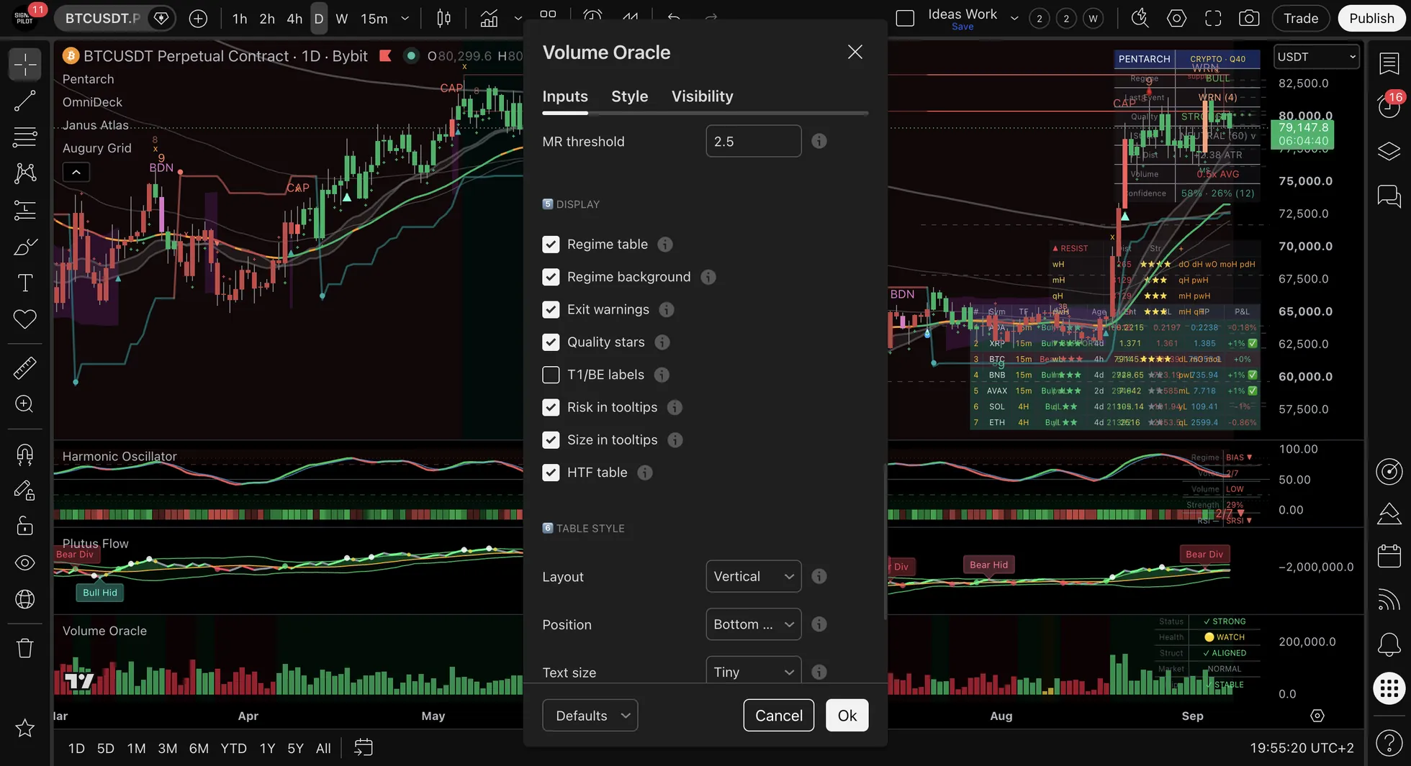This screenshot has width=1411, height=766.
Task: Enable the T1/BE labels checkbox
Action: (x=551, y=375)
